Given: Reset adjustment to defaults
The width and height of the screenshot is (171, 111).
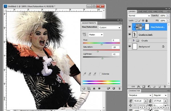Looking at the screenshot, I should pyautogui.click(x=114, y=88).
